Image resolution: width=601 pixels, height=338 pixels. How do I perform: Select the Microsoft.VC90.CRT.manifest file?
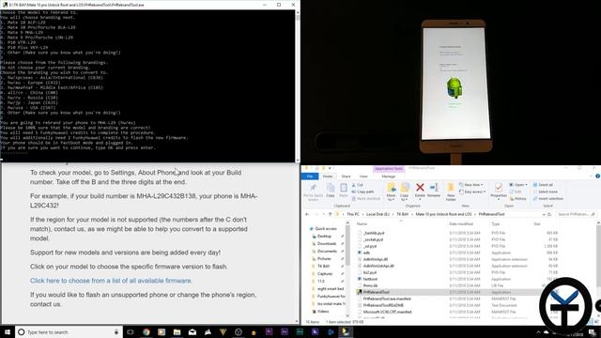coord(387,312)
